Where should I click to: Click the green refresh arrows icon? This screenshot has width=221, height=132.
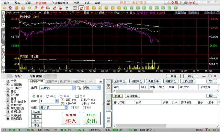(29, 8)
